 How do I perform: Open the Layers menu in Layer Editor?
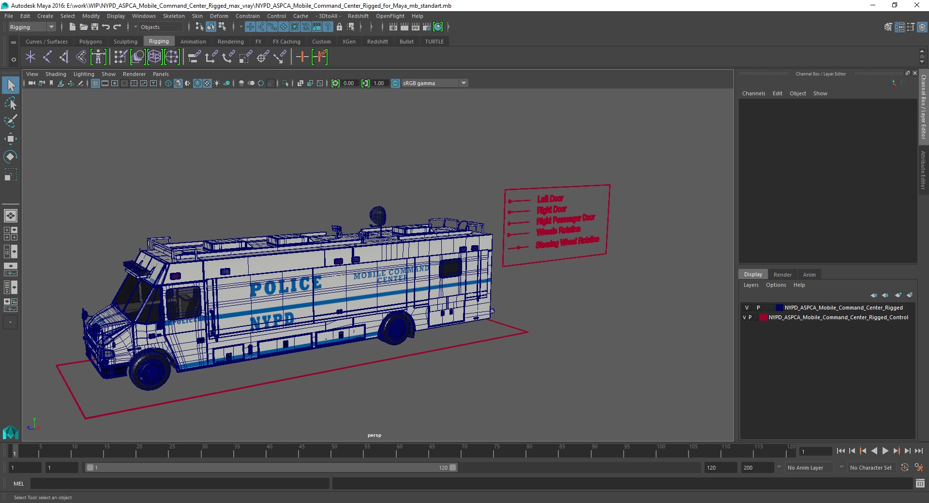click(751, 285)
